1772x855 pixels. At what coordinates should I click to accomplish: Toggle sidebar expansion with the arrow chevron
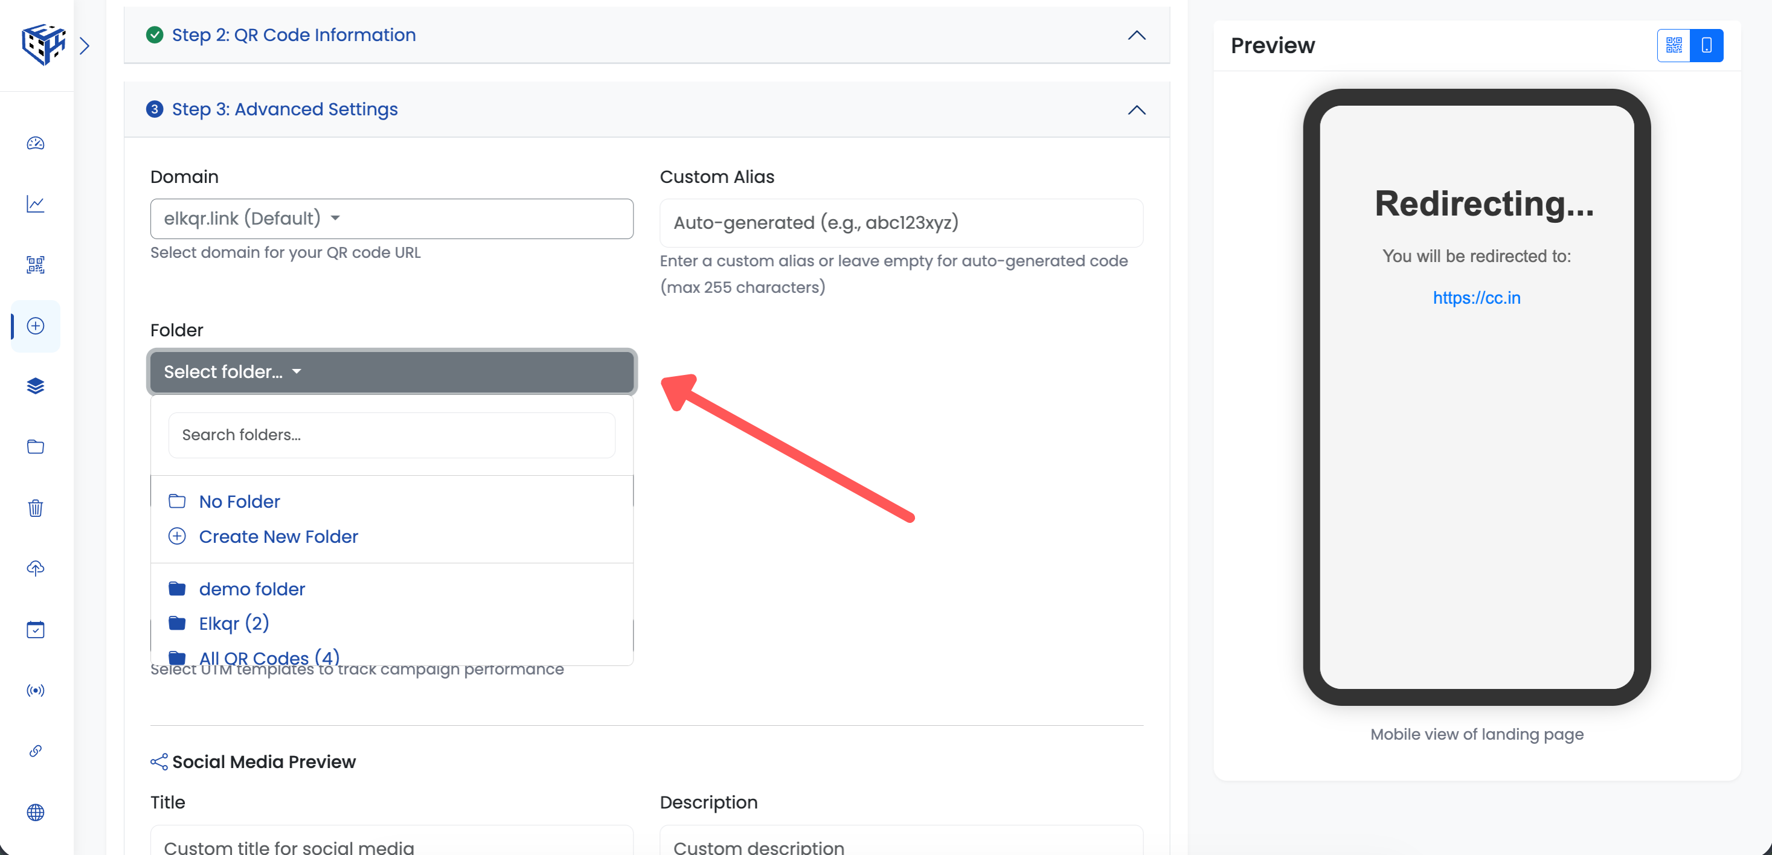(x=85, y=45)
